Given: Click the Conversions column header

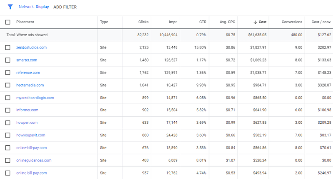Looking at the screenshot, I should pyautogui.click(x=292, y=22).
